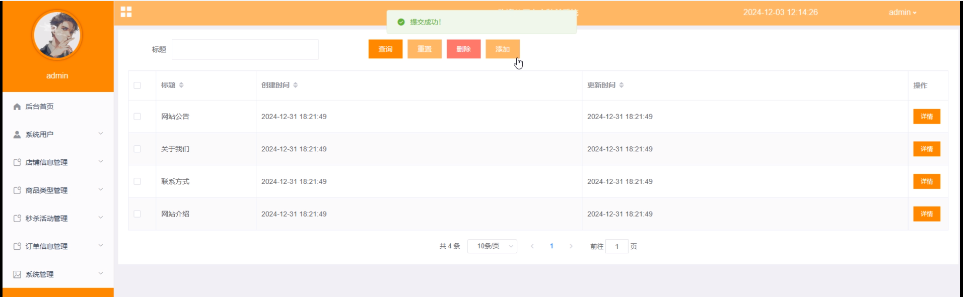Focus the 前往 page number input
The height and width of the screenshot is (297, 963).
[616, 246]
